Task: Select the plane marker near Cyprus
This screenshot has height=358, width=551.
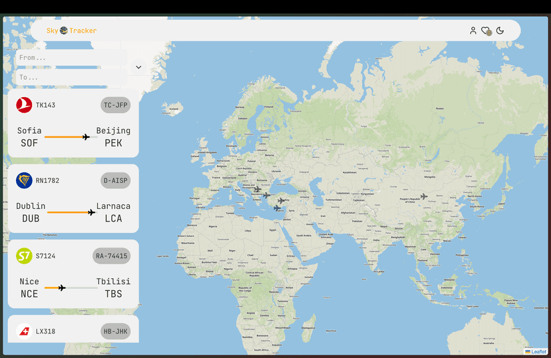Action: tap(277, 208)
